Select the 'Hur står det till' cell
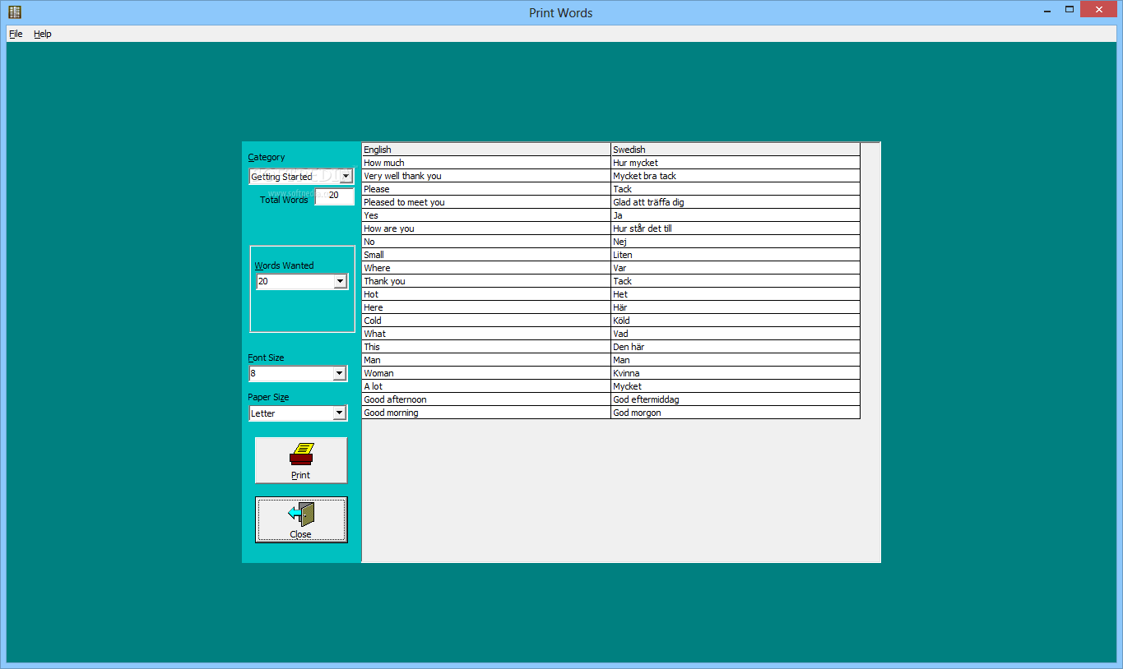The height and width of the screenshot is (669, 1123). 736,228
